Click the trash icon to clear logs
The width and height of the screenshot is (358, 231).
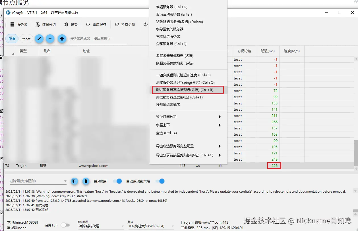pyautogui.click(x=86, y=181)
